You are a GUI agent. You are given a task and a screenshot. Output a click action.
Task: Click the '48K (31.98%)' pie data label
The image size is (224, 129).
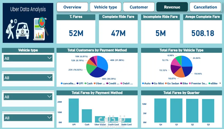tap(117, 60)
